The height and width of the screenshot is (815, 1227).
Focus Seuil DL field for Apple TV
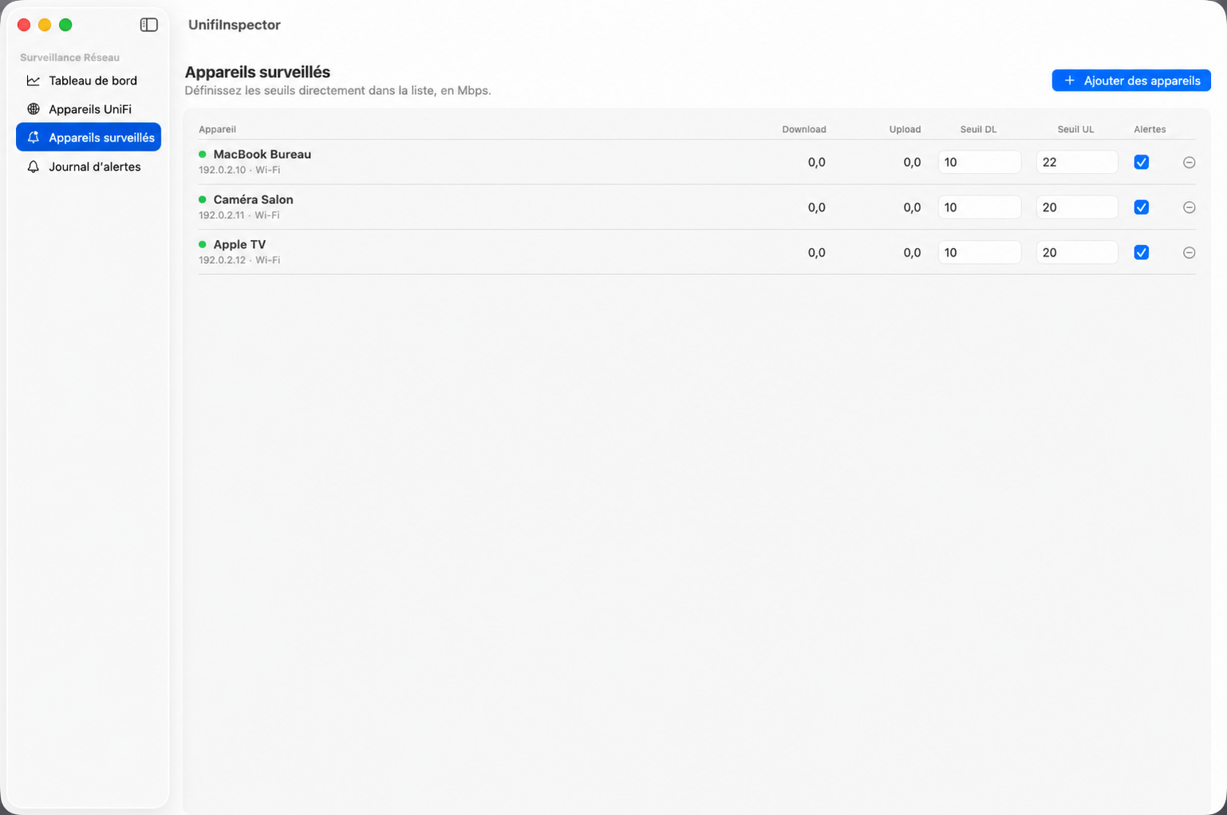[x=980, y=253]
